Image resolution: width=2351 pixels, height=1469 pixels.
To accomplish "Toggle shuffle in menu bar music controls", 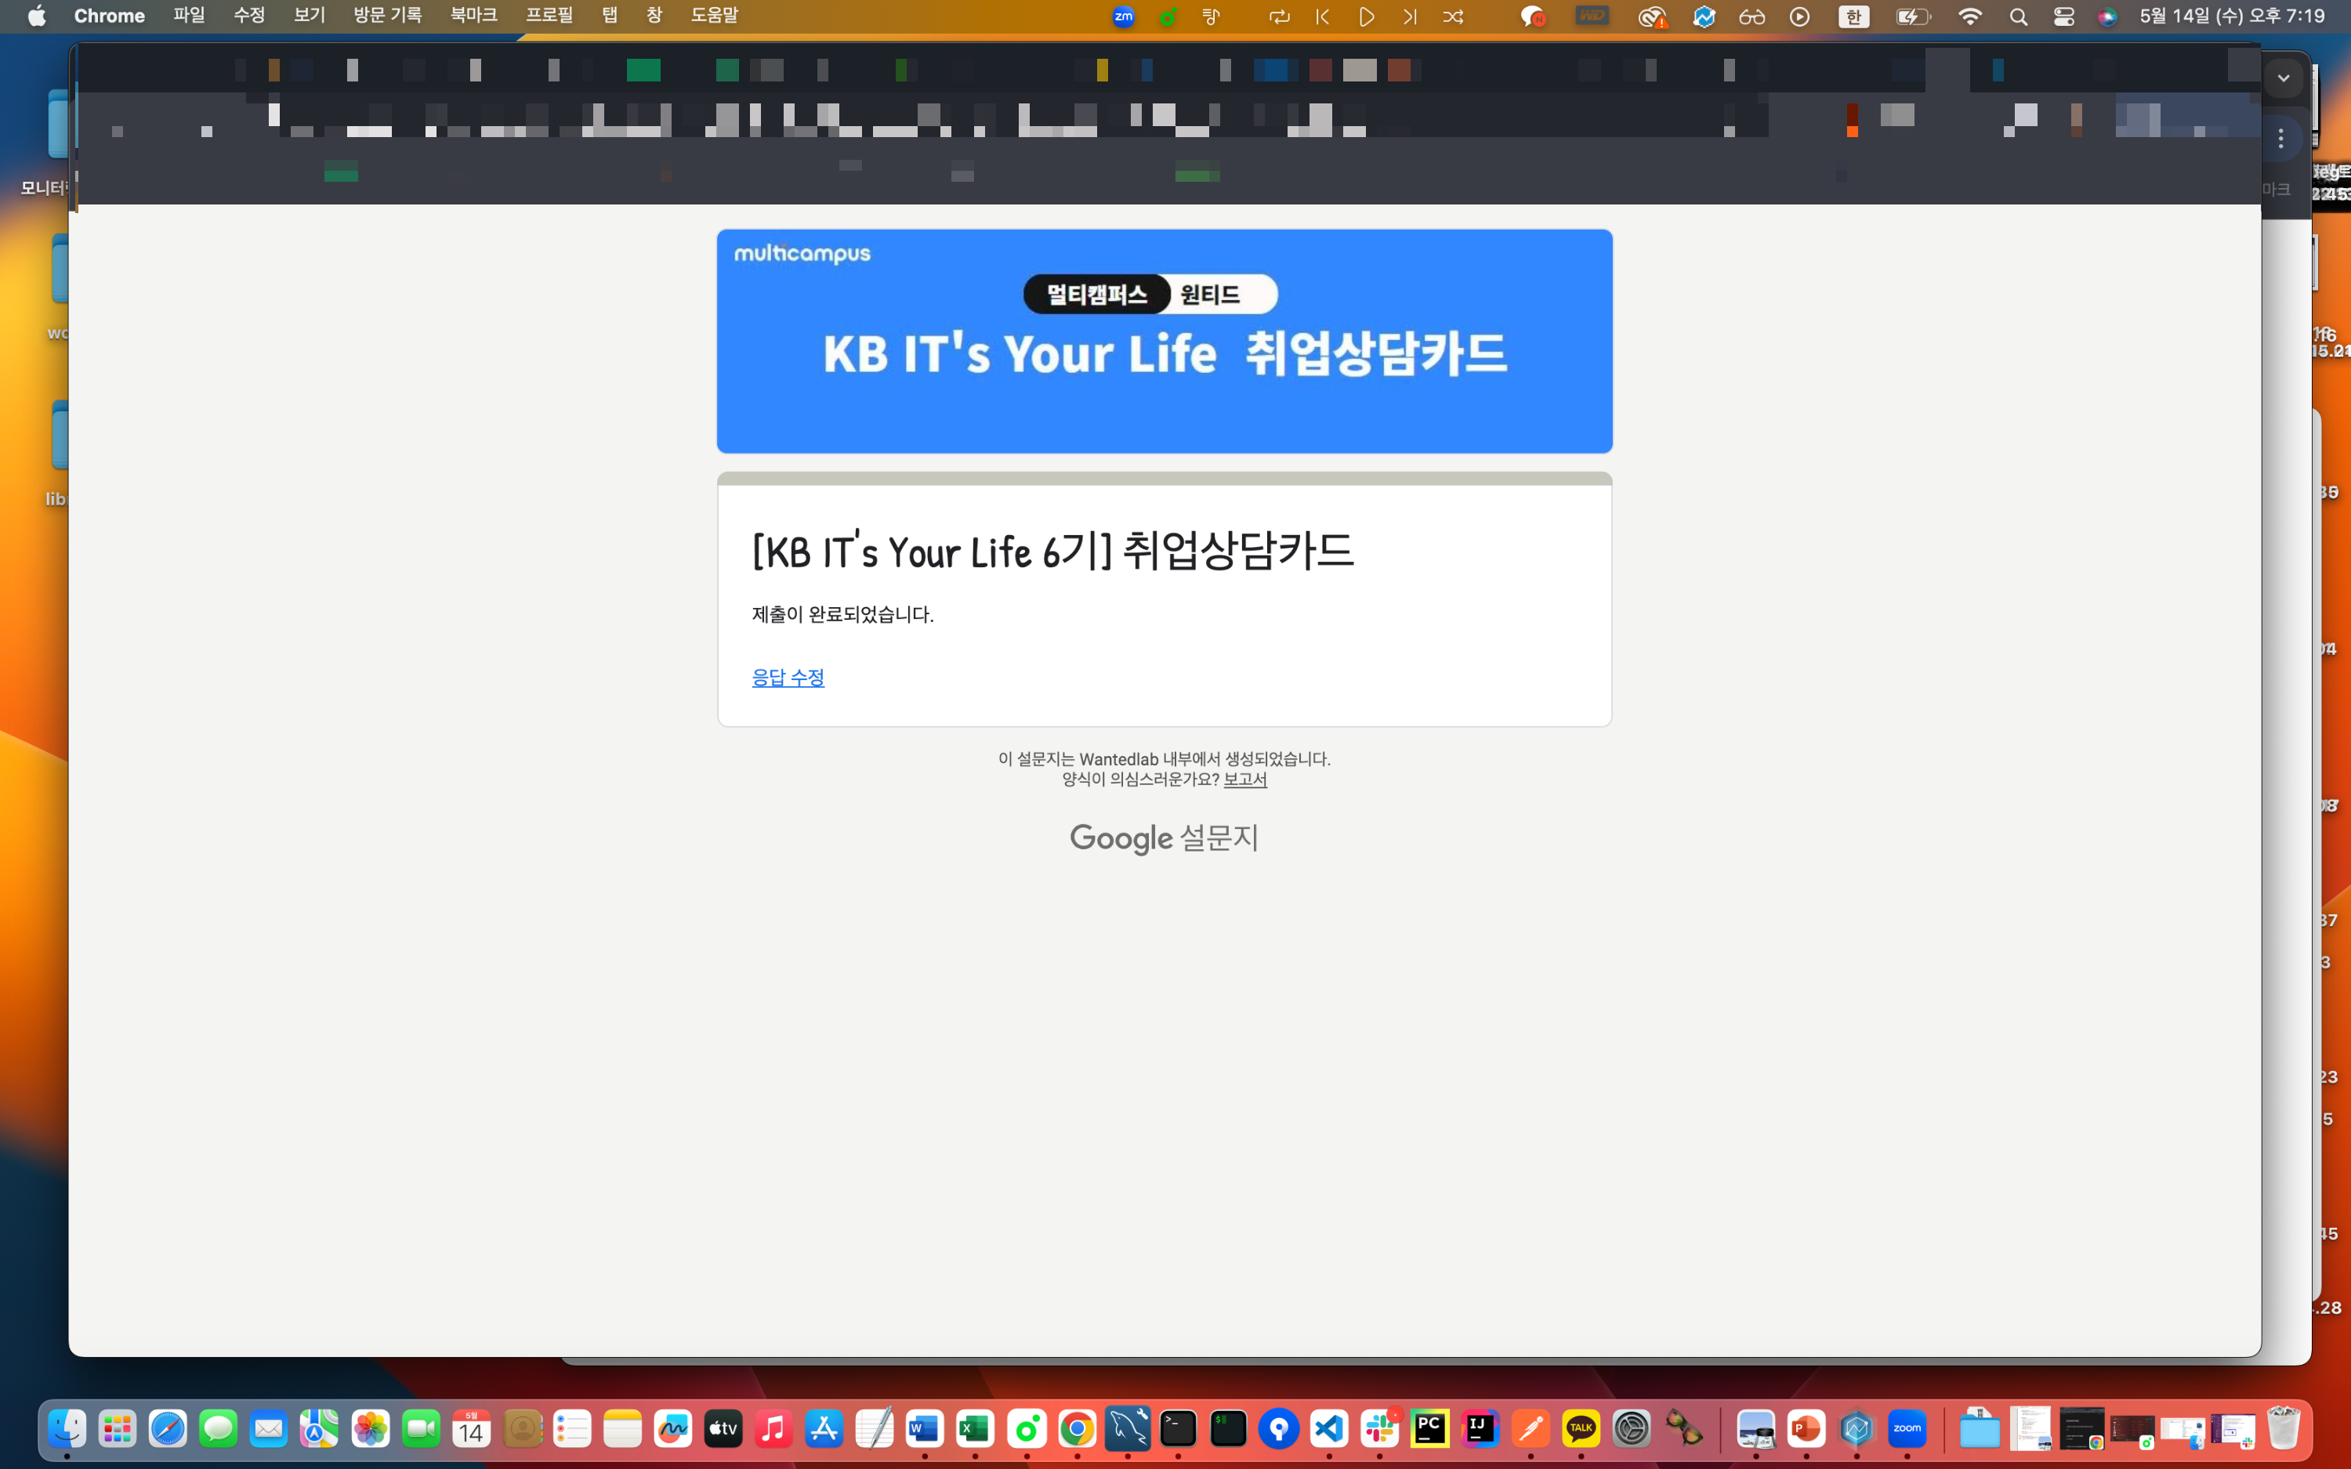I will pyautogui.click(x=1454, y=16).
